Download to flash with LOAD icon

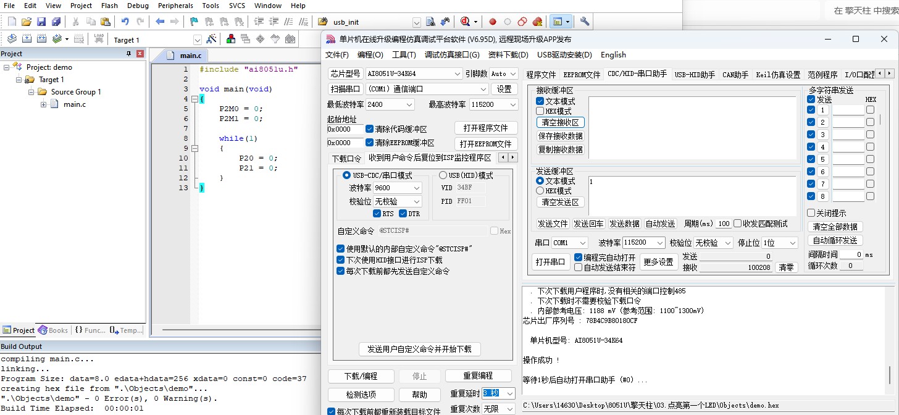(x=99, y=39)
